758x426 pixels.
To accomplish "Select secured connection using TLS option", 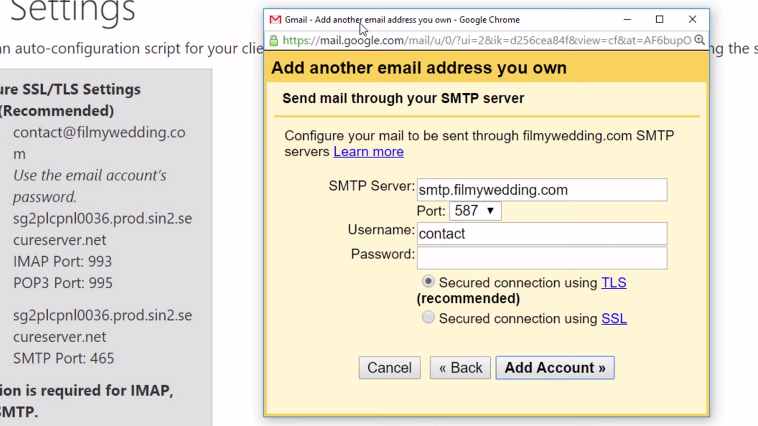I will tap(428, 282).
